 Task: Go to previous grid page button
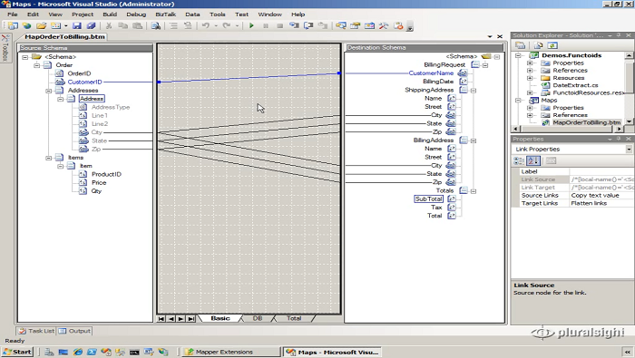pos(171,319)
